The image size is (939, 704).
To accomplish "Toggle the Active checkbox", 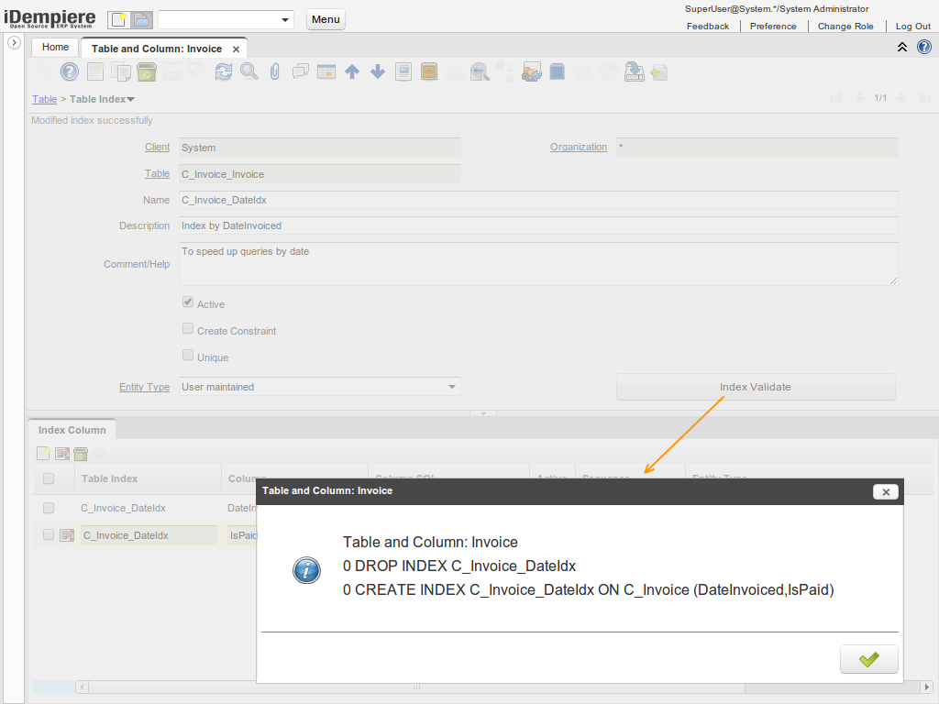I will 188,302.
